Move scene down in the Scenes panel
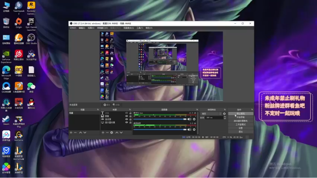The width and height of the screenshot is (317, 178). click(85, 133)
